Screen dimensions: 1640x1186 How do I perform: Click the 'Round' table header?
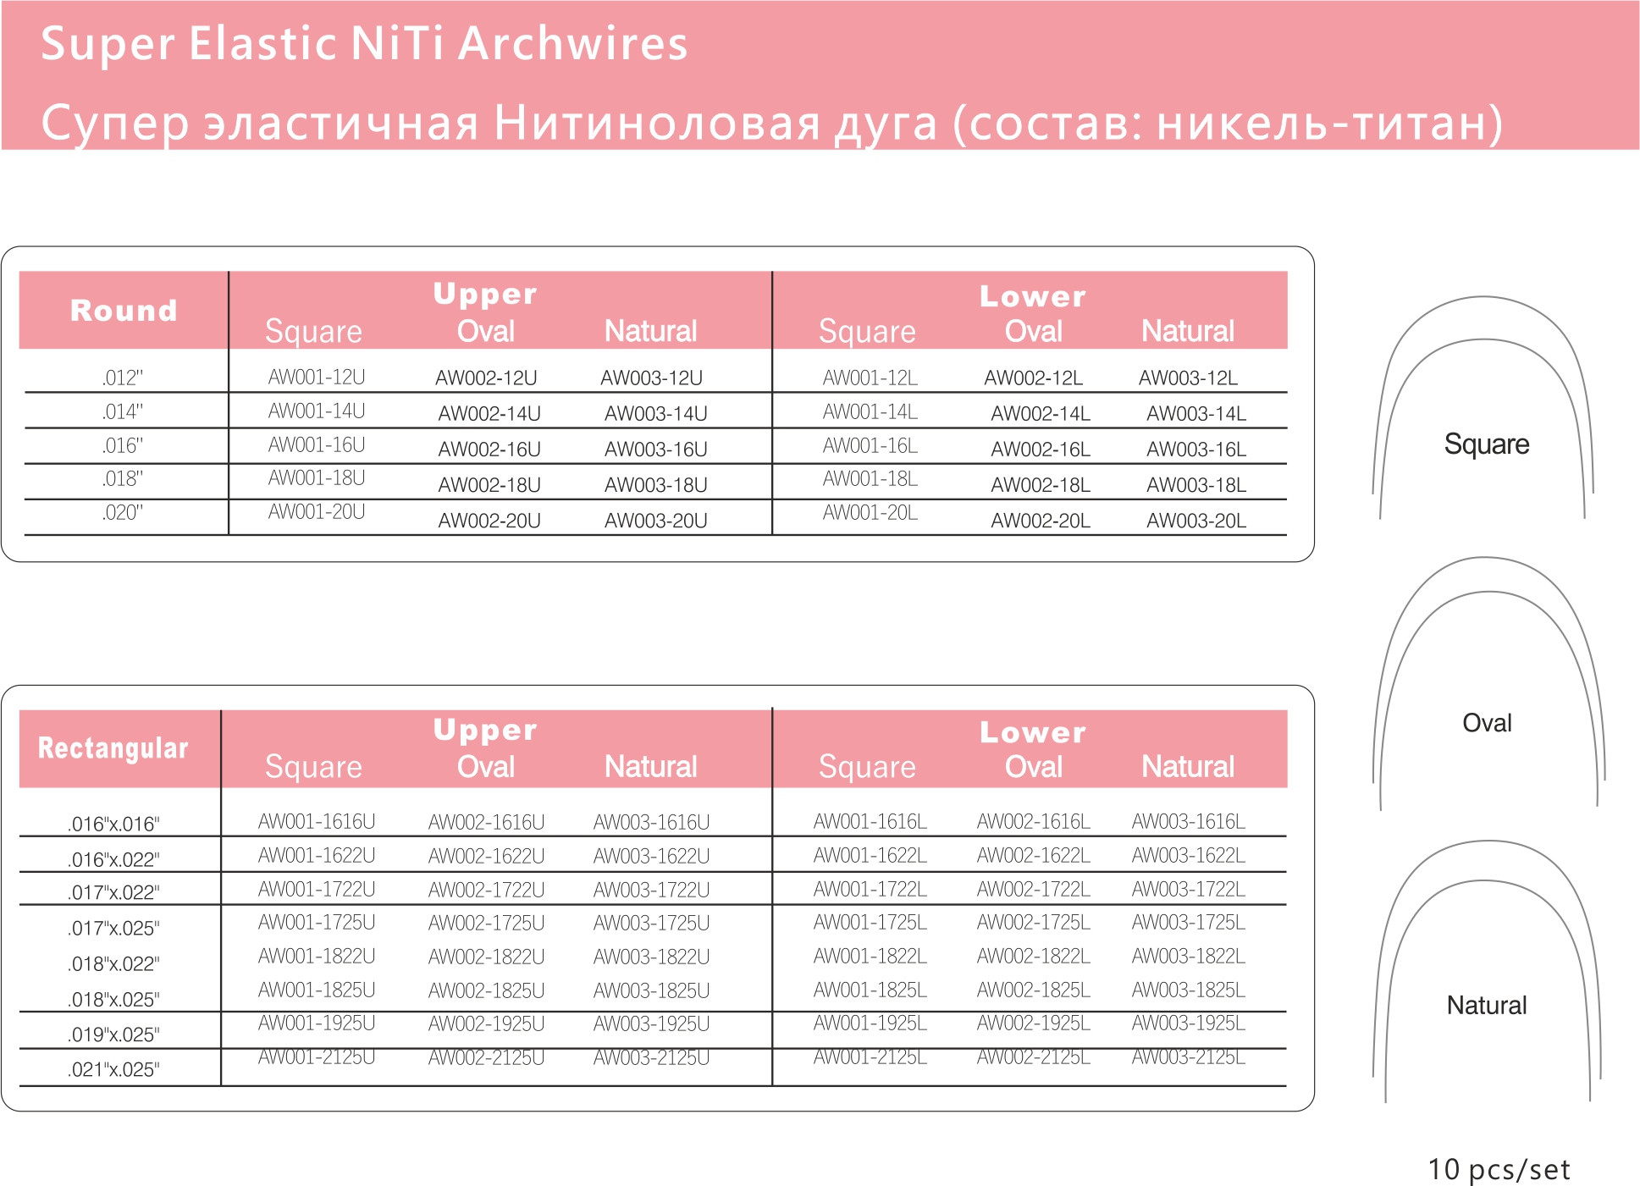124,310
